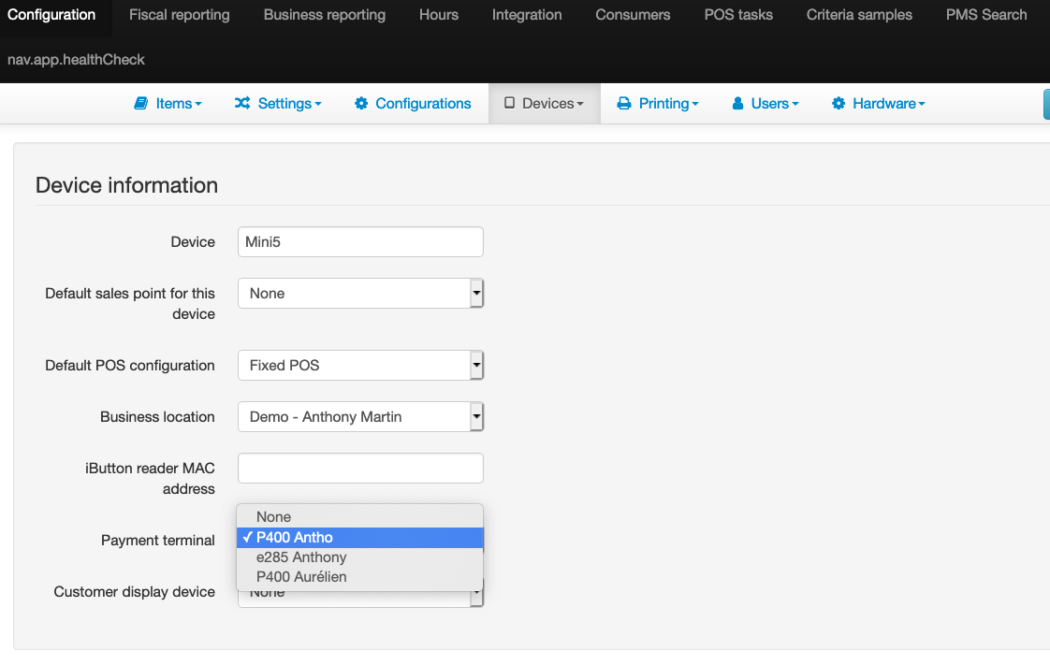1050x665 pixels.
Task: Click the nav.app.healthCheck breadcrumb
Action: point(75,59)
